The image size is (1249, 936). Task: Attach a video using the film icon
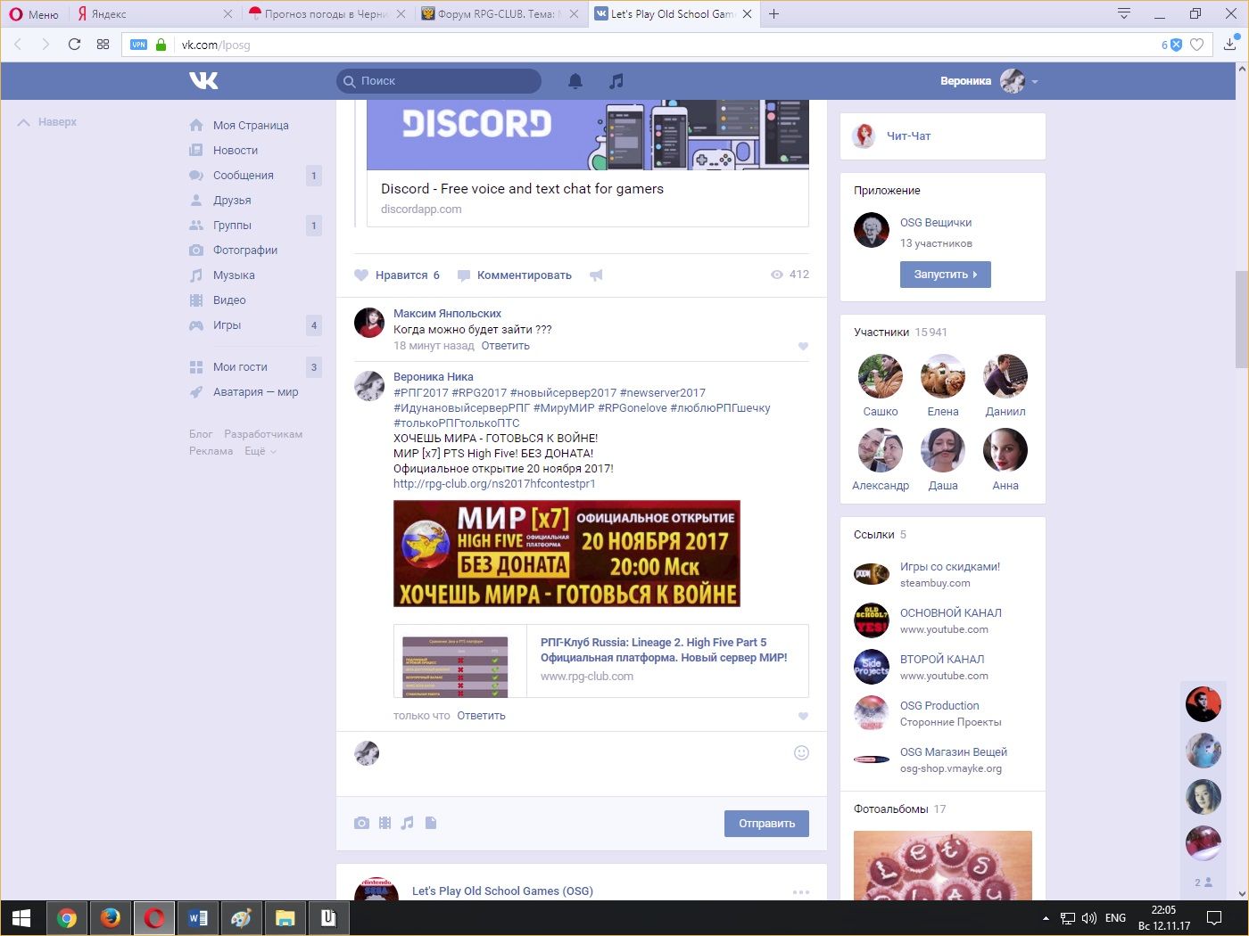(x=385, y=823)
